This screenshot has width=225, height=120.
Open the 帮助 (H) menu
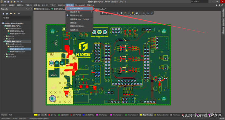pos(90,5)
